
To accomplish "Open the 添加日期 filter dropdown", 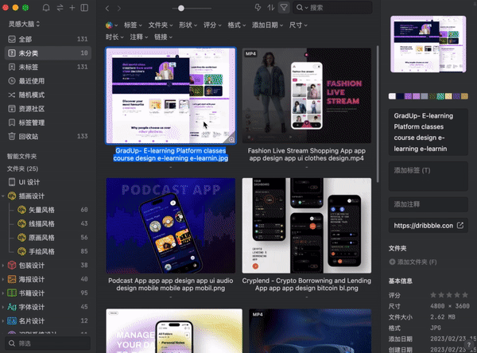I will (267, 25).
